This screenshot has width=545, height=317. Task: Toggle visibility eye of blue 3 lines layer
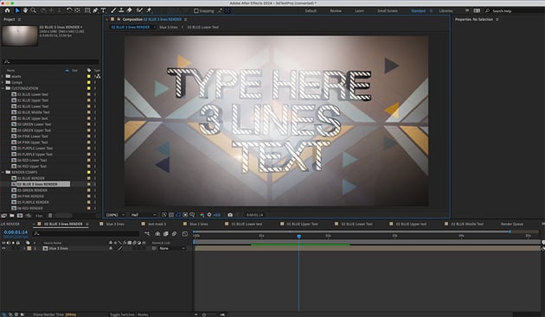(3, 249)
